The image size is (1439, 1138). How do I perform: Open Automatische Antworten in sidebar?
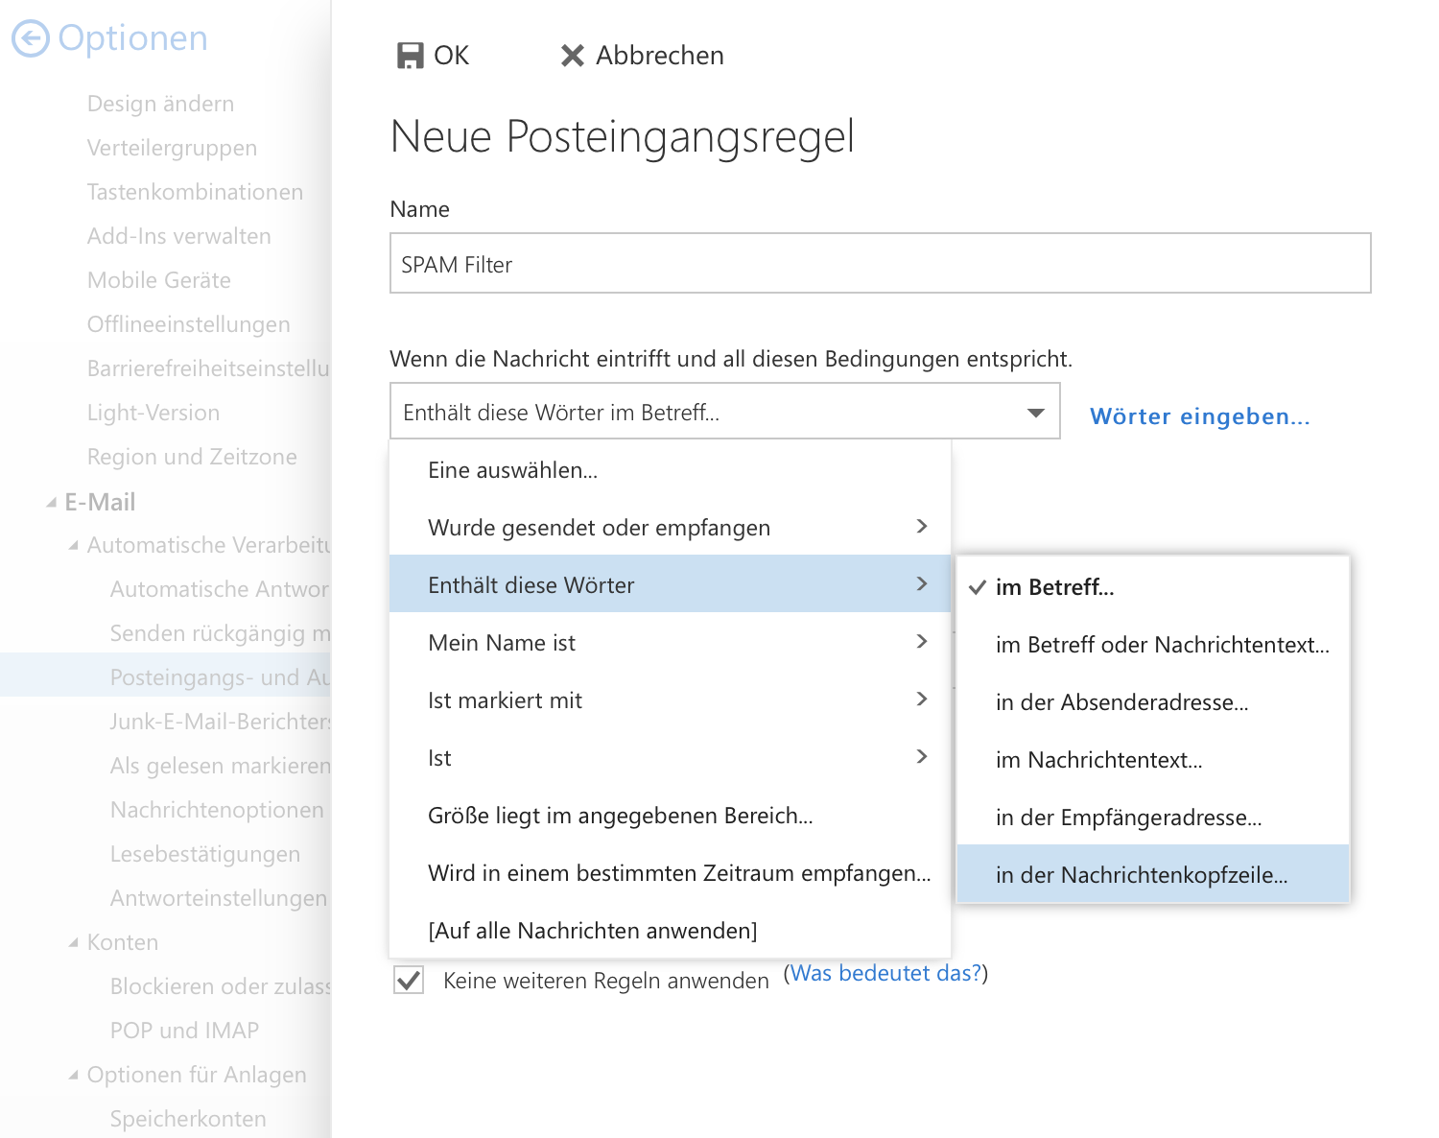pos(220,589)
